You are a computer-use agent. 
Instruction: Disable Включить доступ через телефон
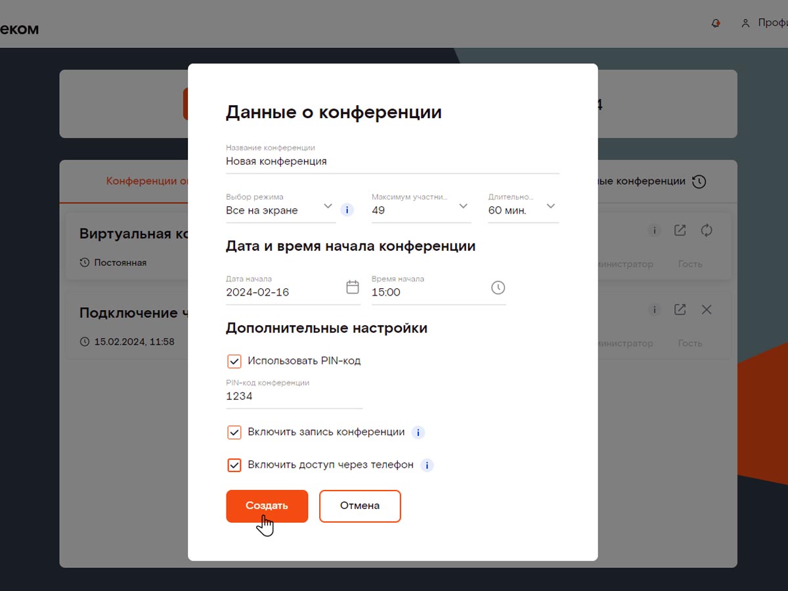coord(234,465)
